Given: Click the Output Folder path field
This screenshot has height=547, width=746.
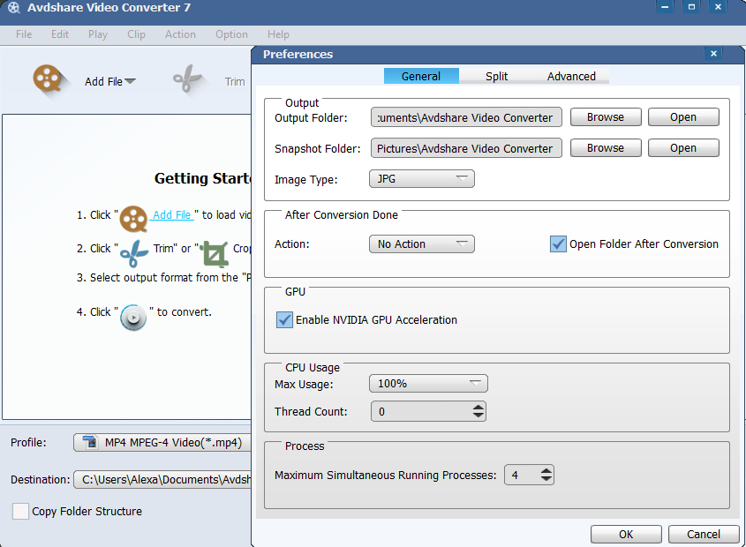Looking at the screenshot, I should [x=466, y=117].
